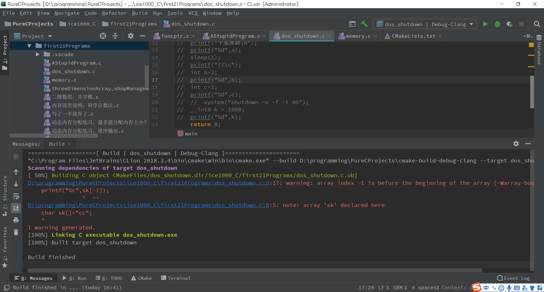Switch to the memory.c editor tab
This screenshot has height=292, width=544.
(358, 36)
